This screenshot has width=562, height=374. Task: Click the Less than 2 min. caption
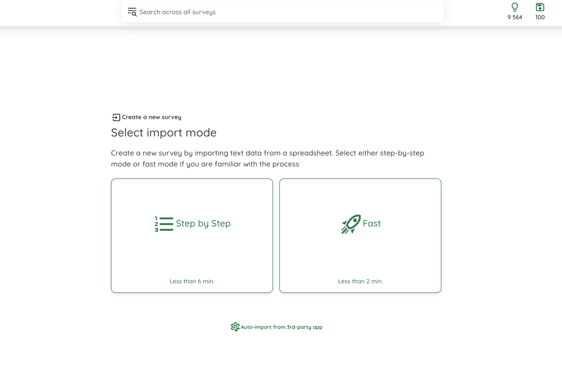click(360, 281)
